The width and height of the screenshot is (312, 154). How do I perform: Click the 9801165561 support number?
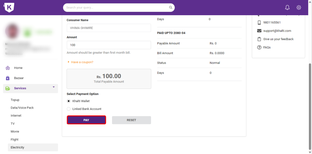[x=272, y=23]
